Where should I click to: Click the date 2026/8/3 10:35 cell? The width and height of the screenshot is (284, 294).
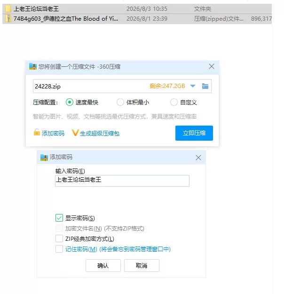tap(147, 9)
